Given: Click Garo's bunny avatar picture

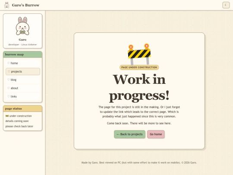Looking at the screenshot, I should pyautogui.click(x=22, y=26).
